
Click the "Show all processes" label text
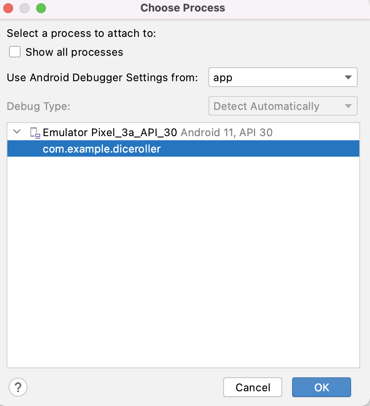pyautogui.click(x=74, y=52)
